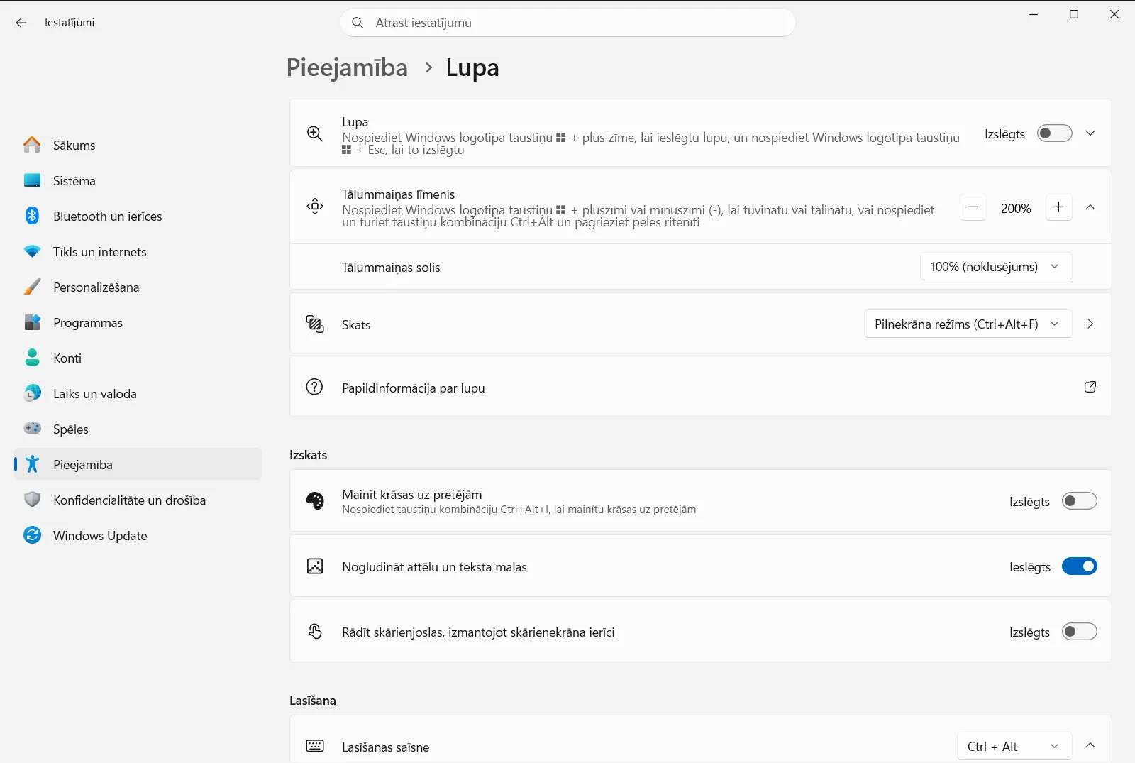Open Bluetooth un ierīces icon
The width and height of the screenshot is (1135, 763).
[x=32, y=216]
